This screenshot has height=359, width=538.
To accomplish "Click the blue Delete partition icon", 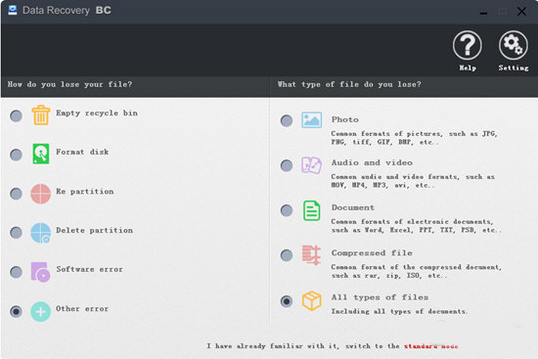I will [40, 233].
